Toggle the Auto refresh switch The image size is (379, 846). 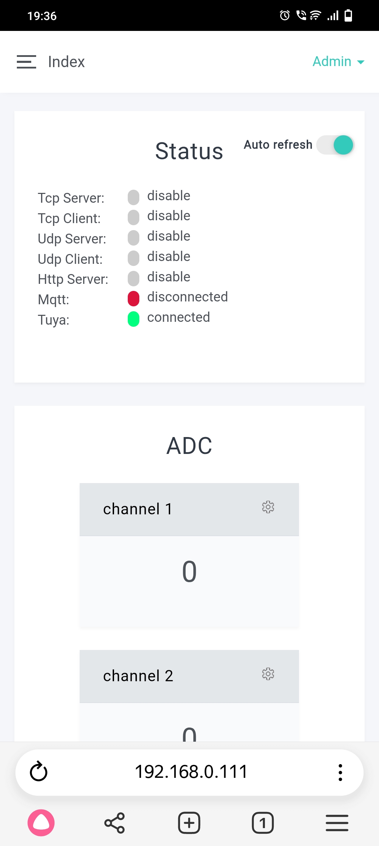(335, 145)
